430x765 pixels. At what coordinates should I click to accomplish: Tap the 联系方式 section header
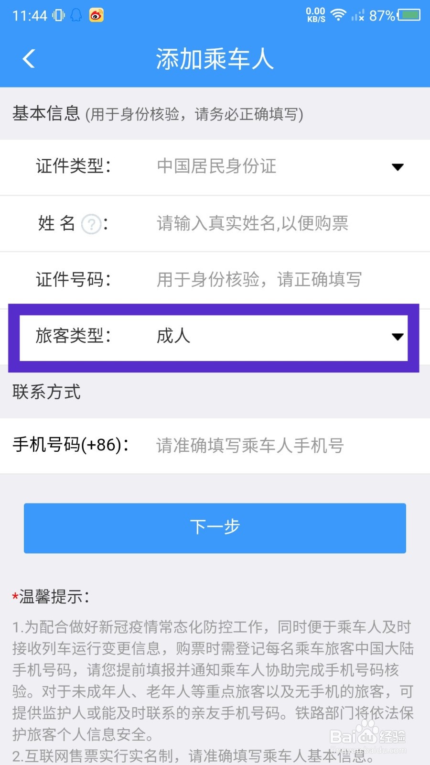tap(47, 392)
